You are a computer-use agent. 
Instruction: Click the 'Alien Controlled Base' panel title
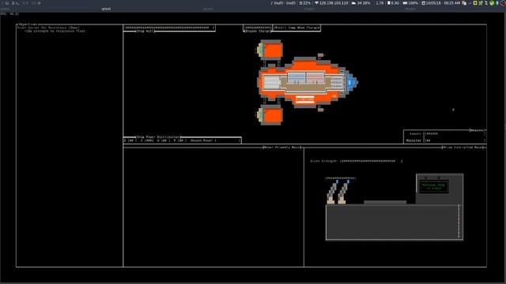(463, 148)
